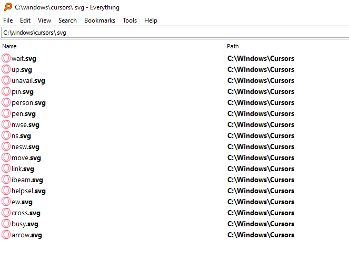Click the icon next to ibeam.svg
This screenshot has height=273, width=349.
6,180
